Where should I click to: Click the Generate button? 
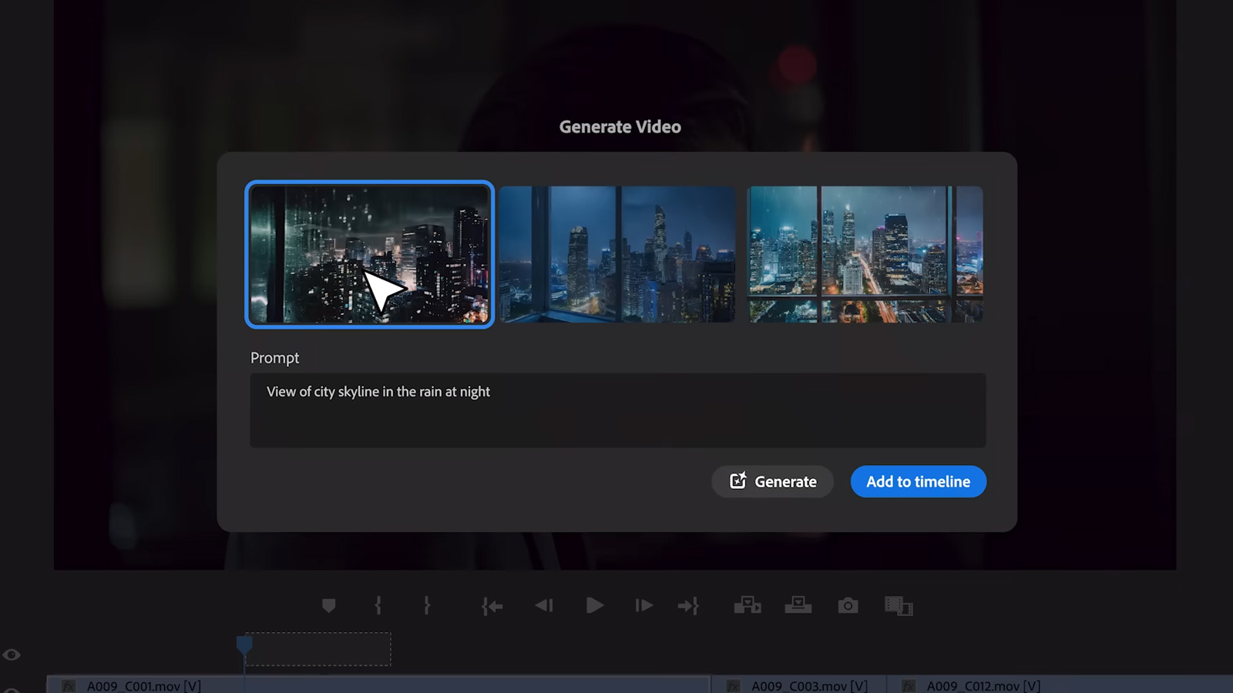[772, 481]
